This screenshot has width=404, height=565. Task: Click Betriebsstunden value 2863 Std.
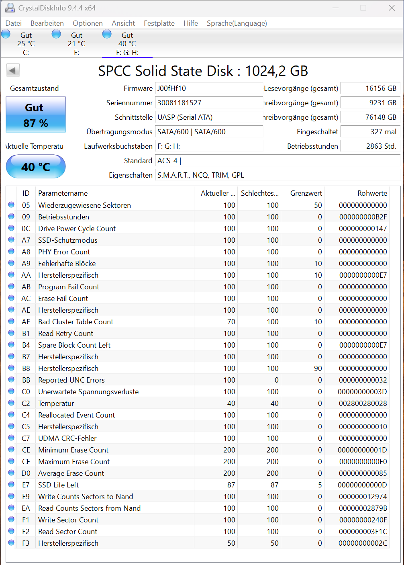(370, 146)
